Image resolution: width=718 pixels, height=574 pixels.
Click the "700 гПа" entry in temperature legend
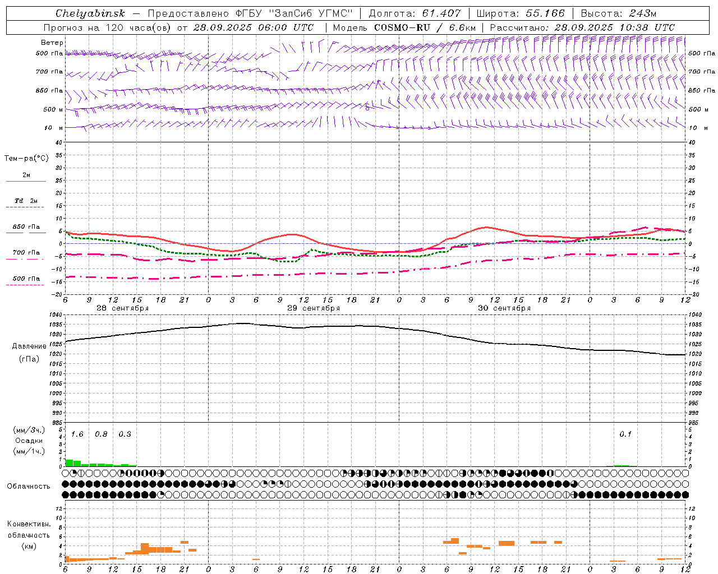[26, 253]
